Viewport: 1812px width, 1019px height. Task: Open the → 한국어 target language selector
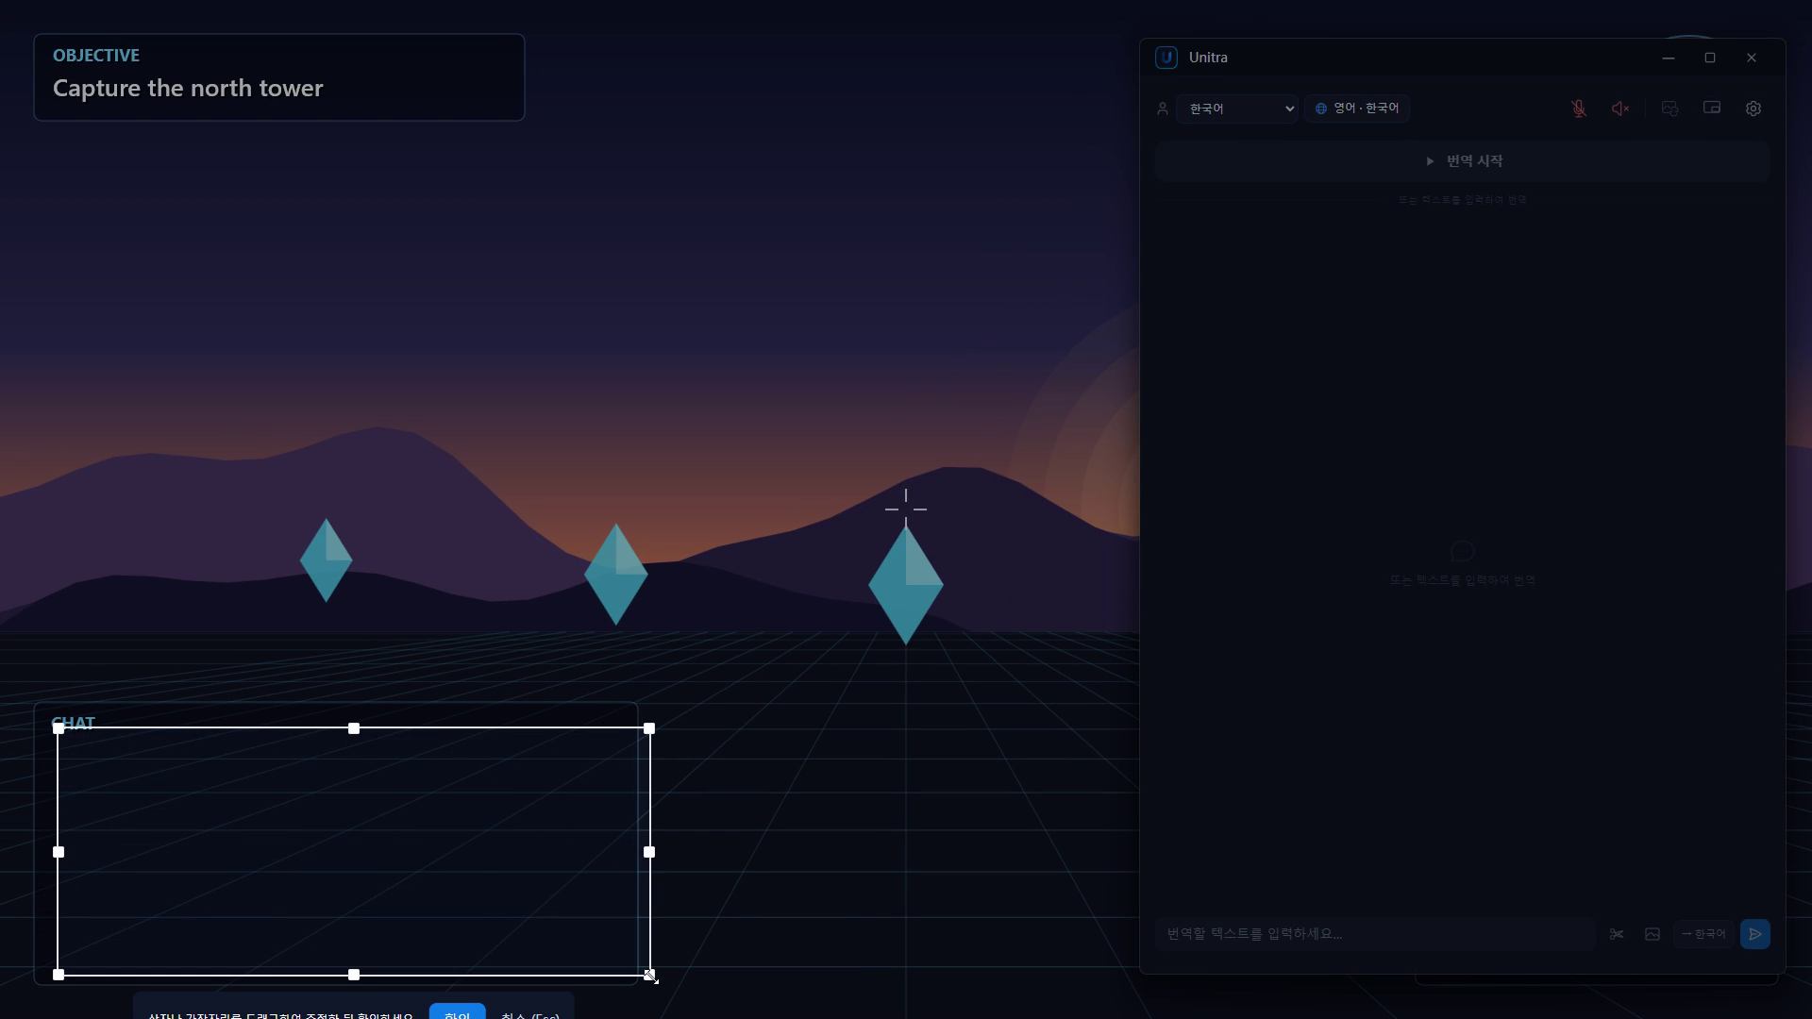click(x=1703, y=934)
